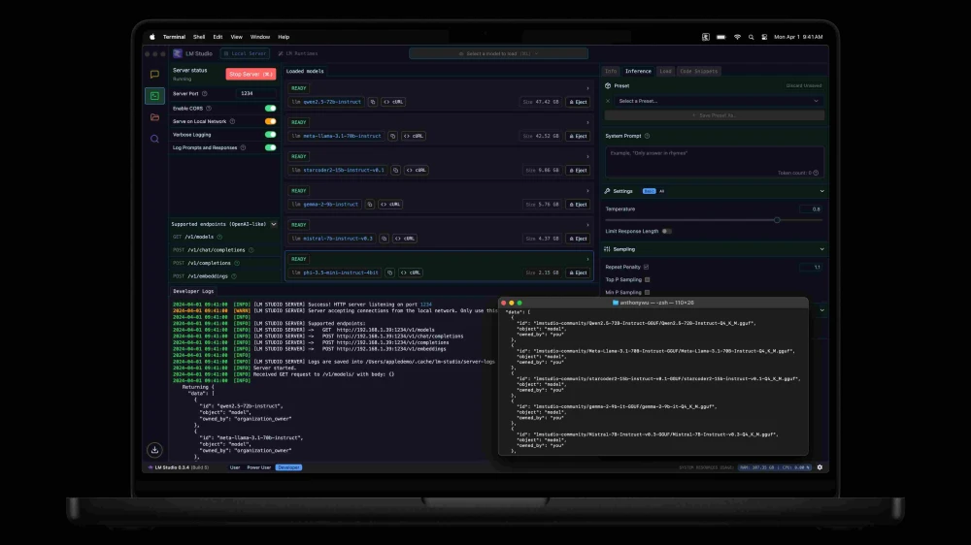The image size is (971, 545).
Task: Toggle Verbose Logging switch
Action: pos(270,134)
